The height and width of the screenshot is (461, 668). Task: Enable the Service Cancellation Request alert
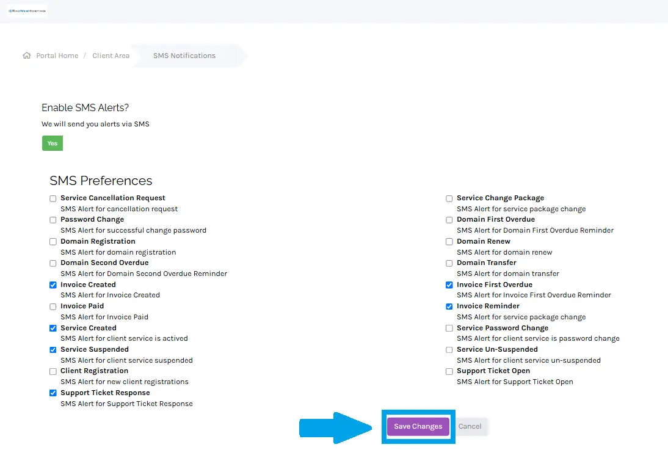point(53,198)
